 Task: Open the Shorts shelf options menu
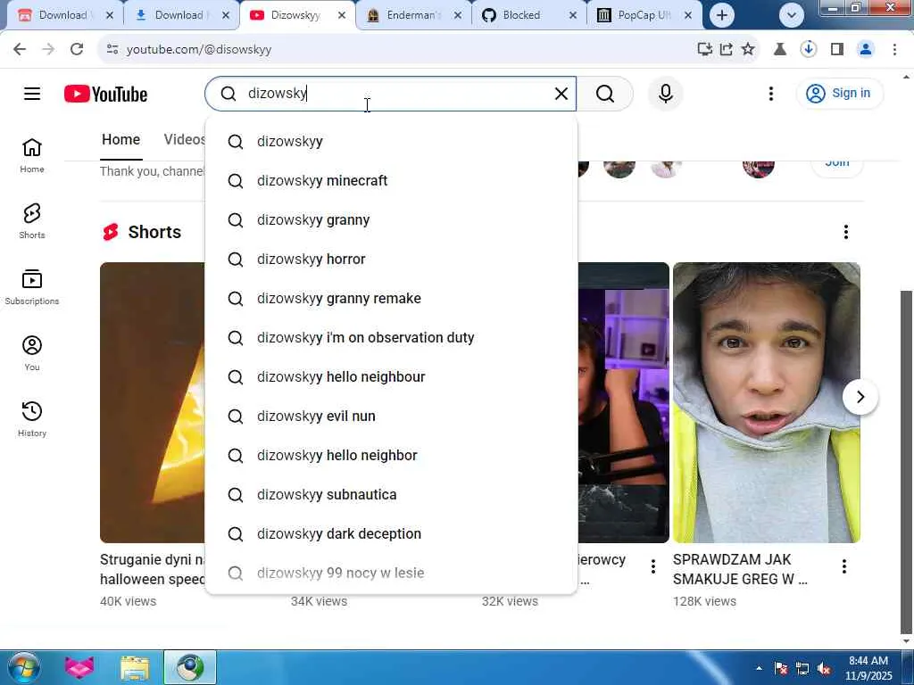pyautogui.click(x=846, y=232)
